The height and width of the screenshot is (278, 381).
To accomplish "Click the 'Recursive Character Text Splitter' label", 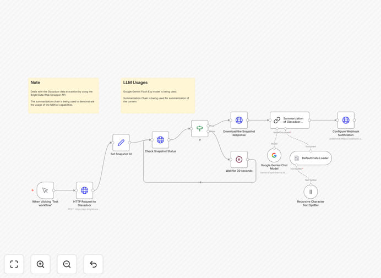I will [x=311, y=203].
